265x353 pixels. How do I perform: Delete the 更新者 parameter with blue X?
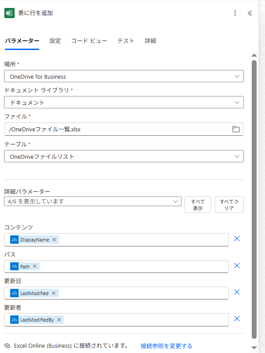click(237, 319)
